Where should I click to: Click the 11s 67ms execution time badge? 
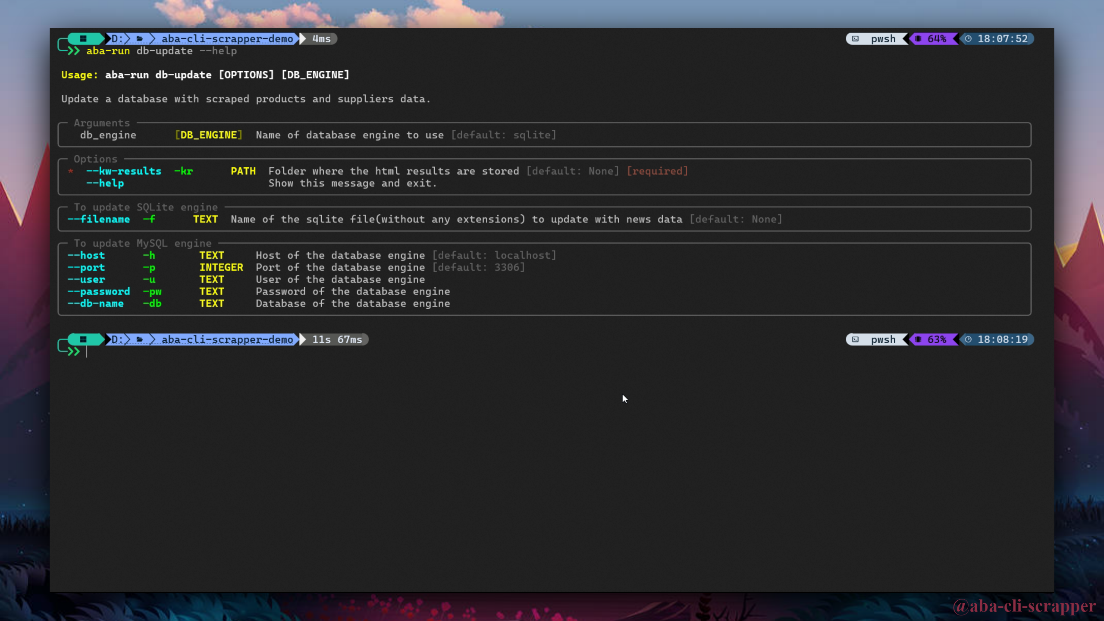337,340
